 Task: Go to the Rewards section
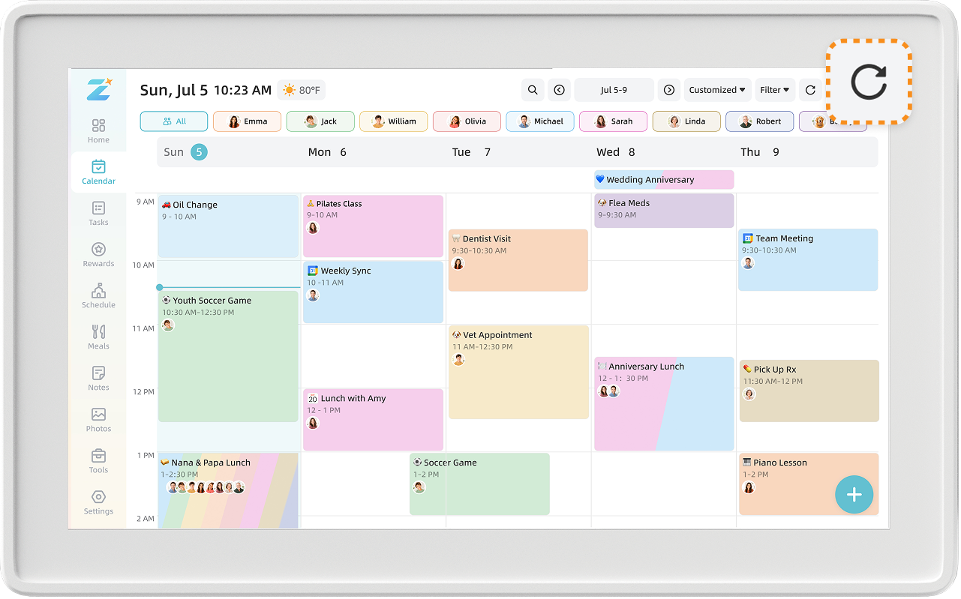(x=98, y=255)
